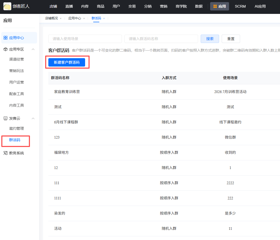
Task: Close the 应用中心 tab
Action: (x=84, y=18)
